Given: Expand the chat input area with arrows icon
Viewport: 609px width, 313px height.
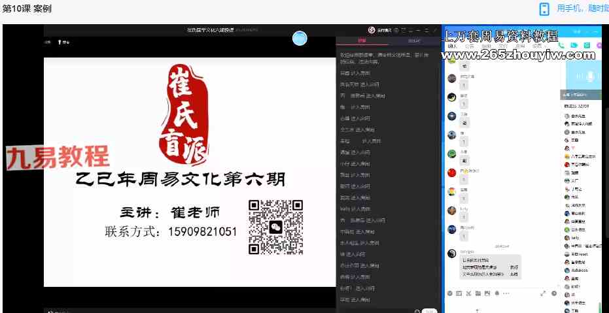Looking at the screenshot, I should tap(543, 293).
